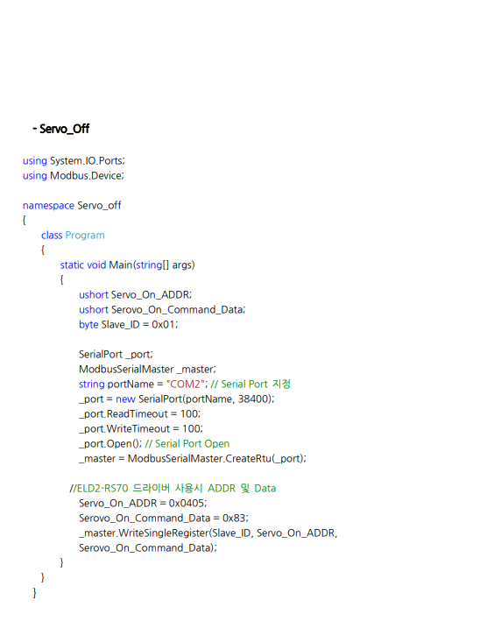Click 'static void Main(string[] args)' line
The height and width of the screenshot is (621, 501).
[127, 265]
